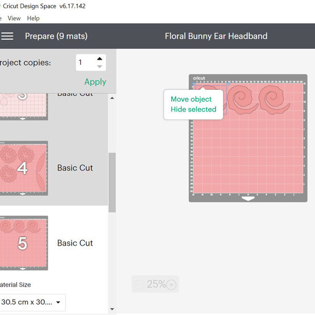Select mat 3 thumbnail
Screen dimensions: 315x315
pos(24,106)
